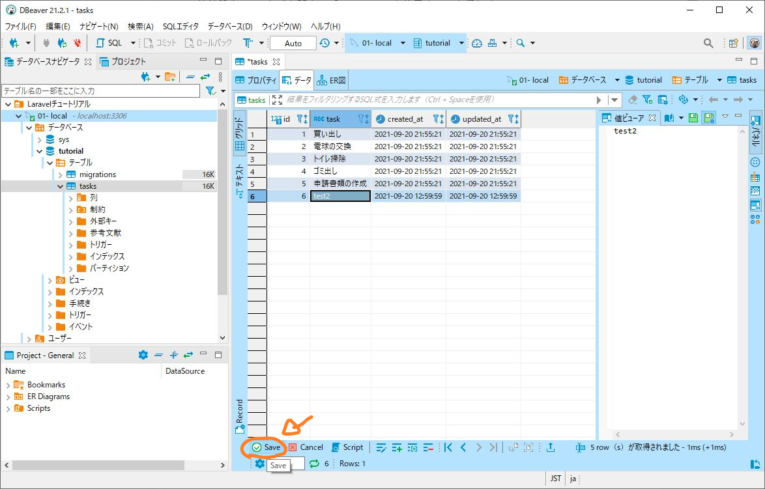Screen dimensions: 765x489
Task: Switch to the プロジェクト tab
Action: tap(123, 61)
